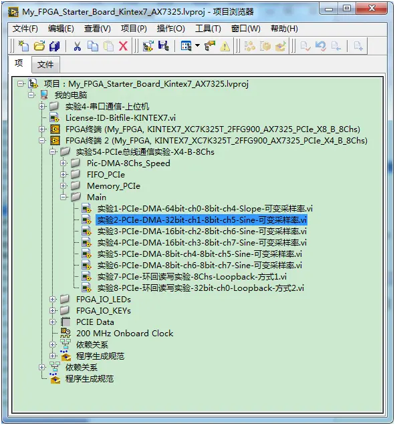
Task: Select 实验4-PCIe-DMA-16bit-ch3-8bit-ch7-Sine VI
Action: 202,243
